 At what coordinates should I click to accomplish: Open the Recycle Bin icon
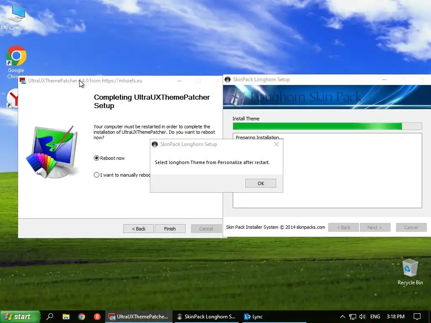(410, 272)
